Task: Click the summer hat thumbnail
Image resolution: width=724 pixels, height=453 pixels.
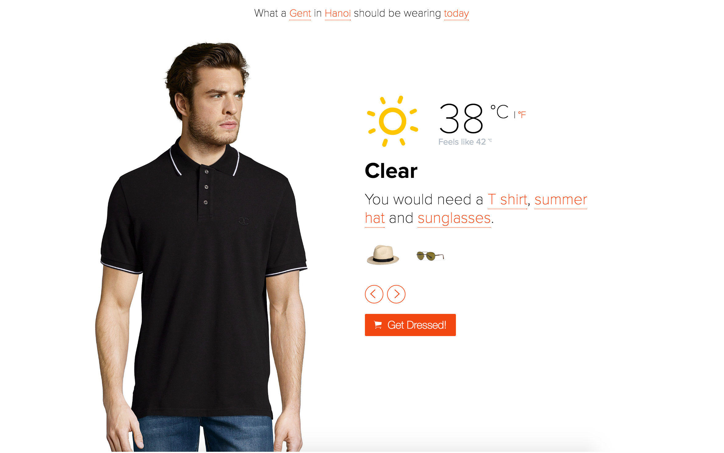Action: pyautogui.click(x=383, y=255)
